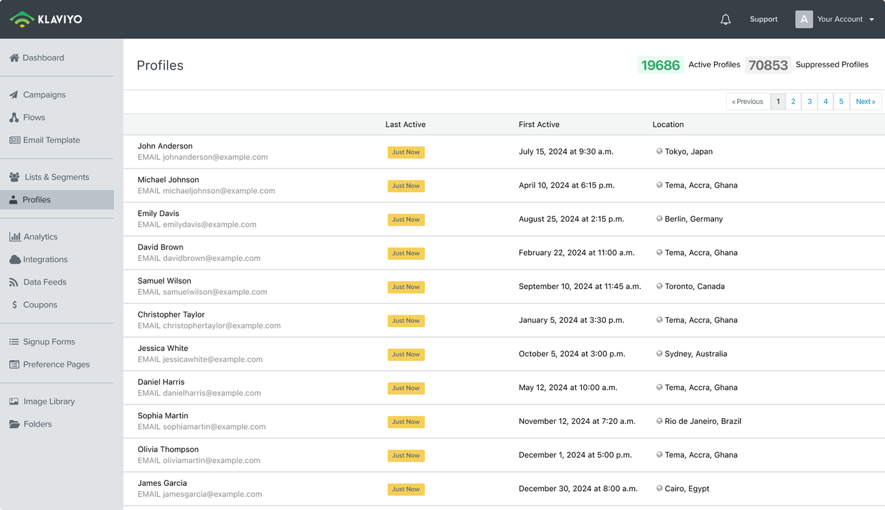Open Emily Davis's profile
The width and height of the screenshot is (885, 510).
click(x=158, y=214)
